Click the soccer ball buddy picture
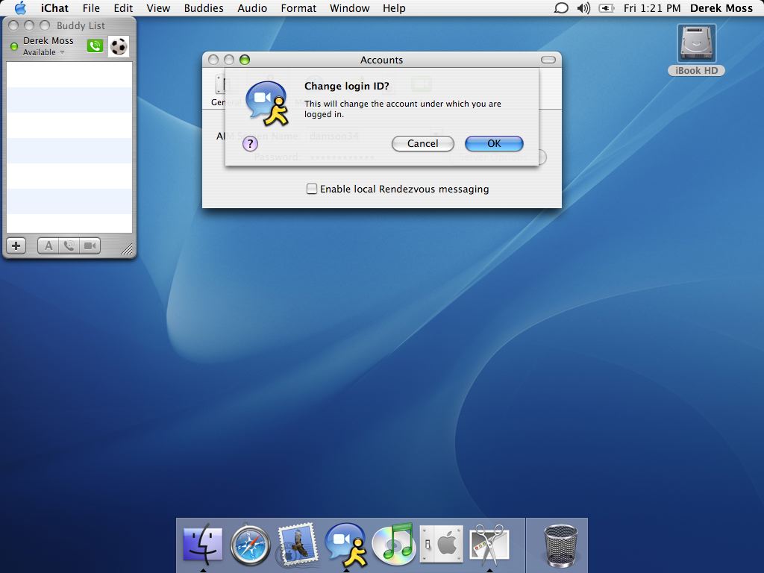 click(119, 46)
